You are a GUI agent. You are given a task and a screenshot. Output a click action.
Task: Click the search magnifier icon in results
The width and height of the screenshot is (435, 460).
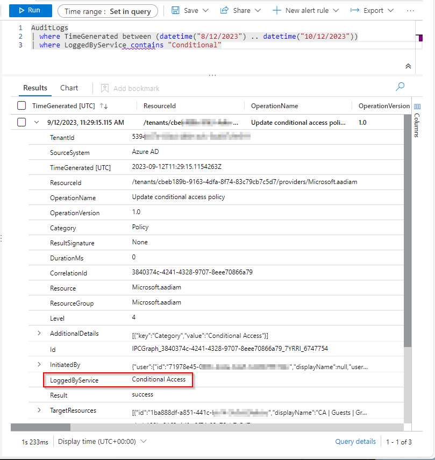400,87
